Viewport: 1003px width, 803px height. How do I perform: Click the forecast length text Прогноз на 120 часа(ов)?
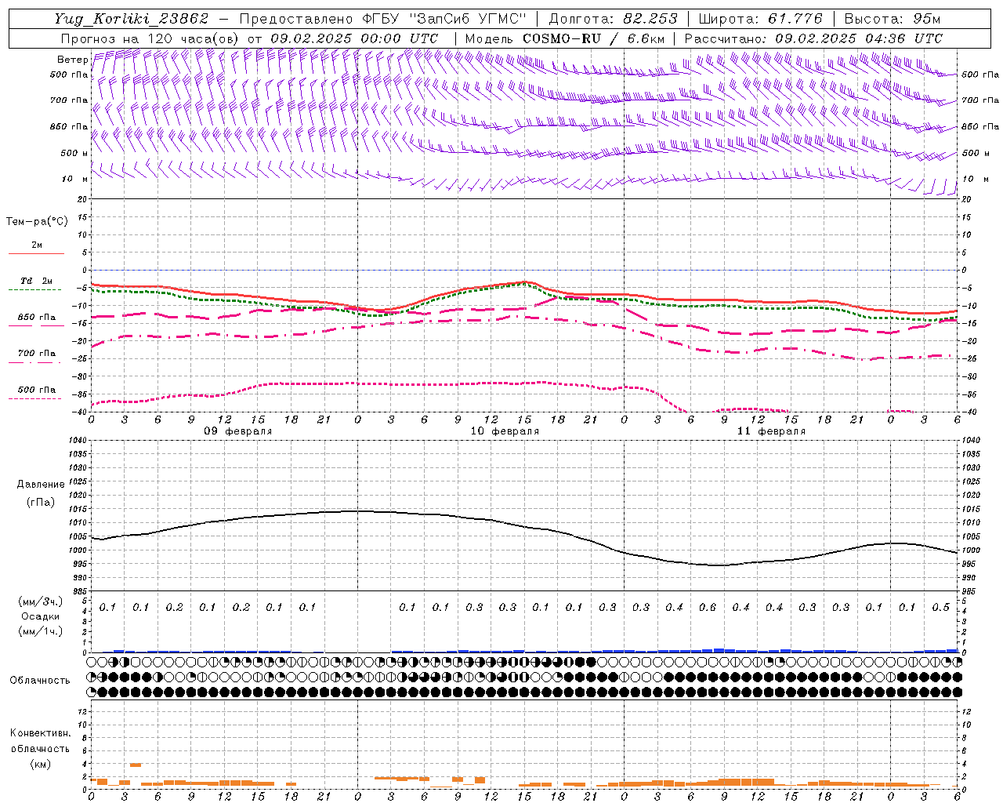[x=150, y=38]
